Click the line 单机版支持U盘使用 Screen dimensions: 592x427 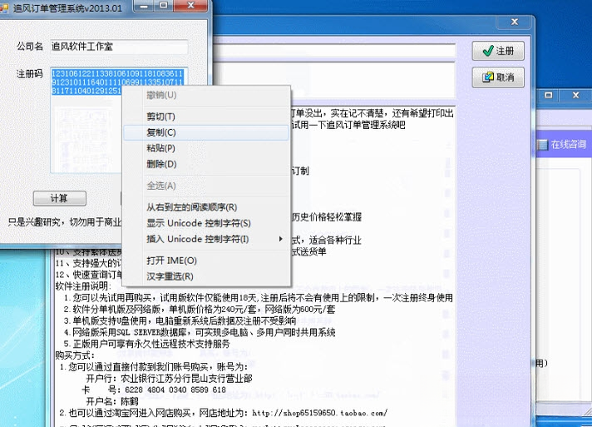pyautogui.click(x=180, y=320)
